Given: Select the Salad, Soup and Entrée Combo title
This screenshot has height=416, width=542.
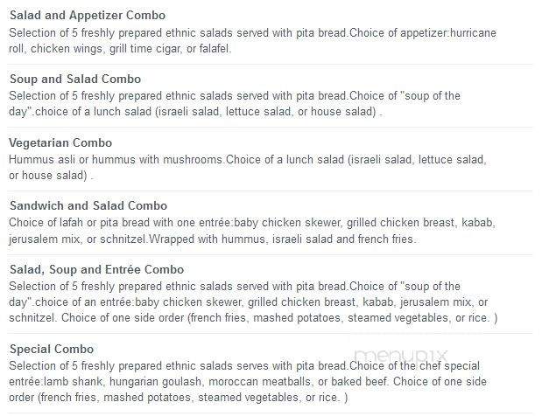Looking at the screenshot, I should 97,269.
